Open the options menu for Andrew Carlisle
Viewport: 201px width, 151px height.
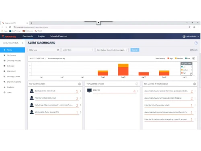point(80,98)
